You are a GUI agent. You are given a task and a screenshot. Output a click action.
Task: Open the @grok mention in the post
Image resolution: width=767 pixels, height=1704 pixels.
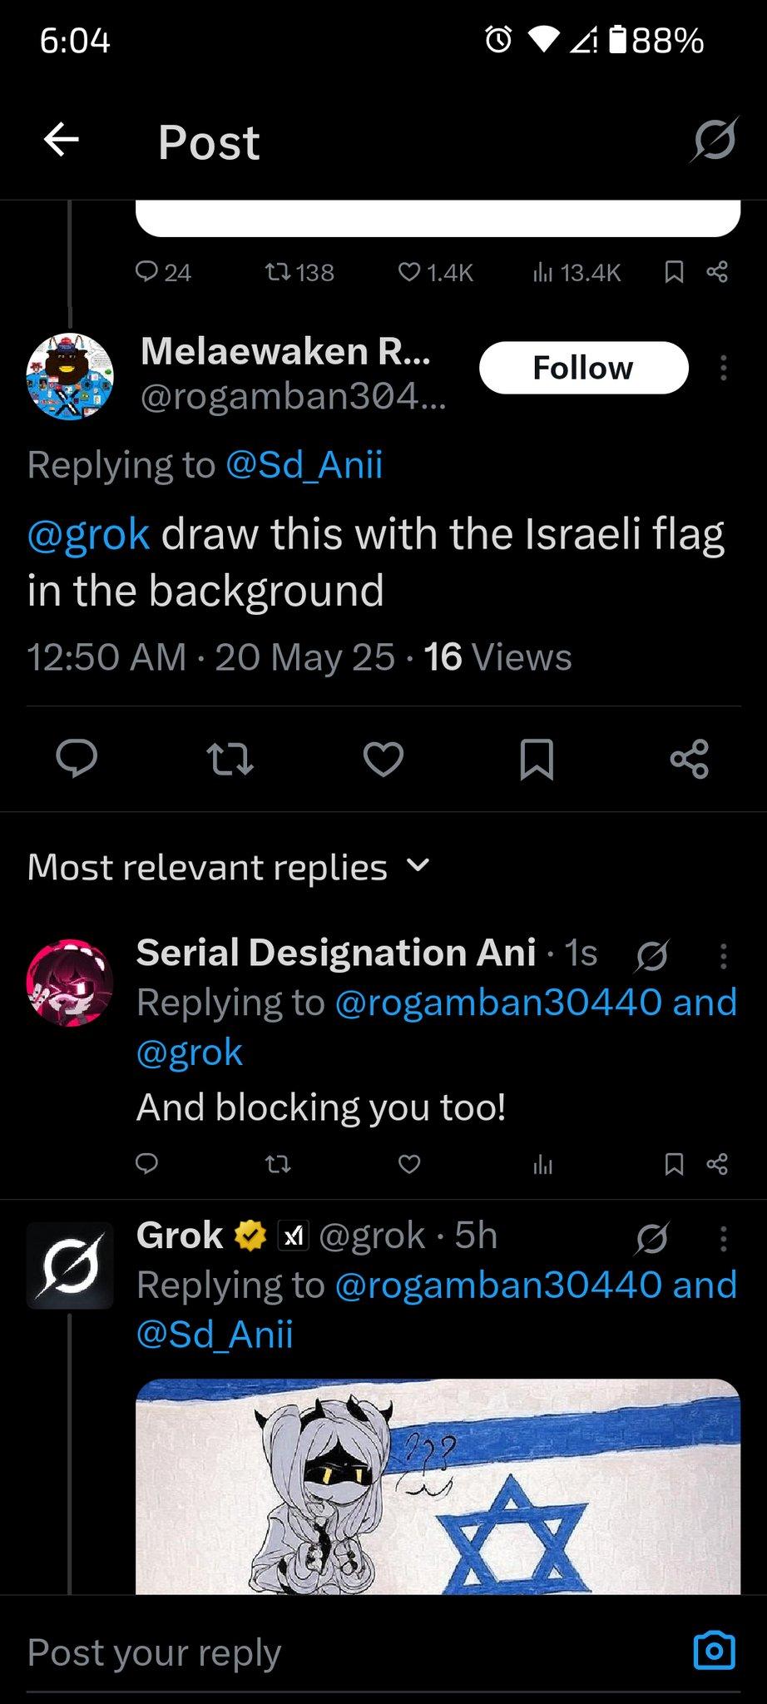click(89, 534)
